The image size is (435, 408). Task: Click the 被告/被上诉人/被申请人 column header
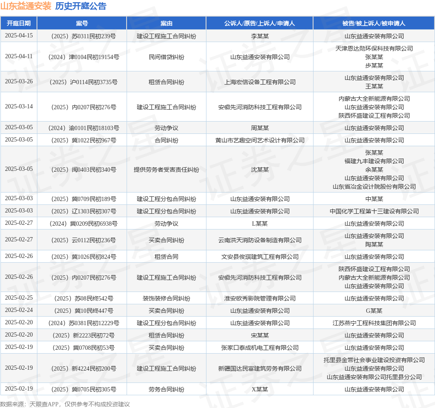pyautogui.click(x=374, y=23)
